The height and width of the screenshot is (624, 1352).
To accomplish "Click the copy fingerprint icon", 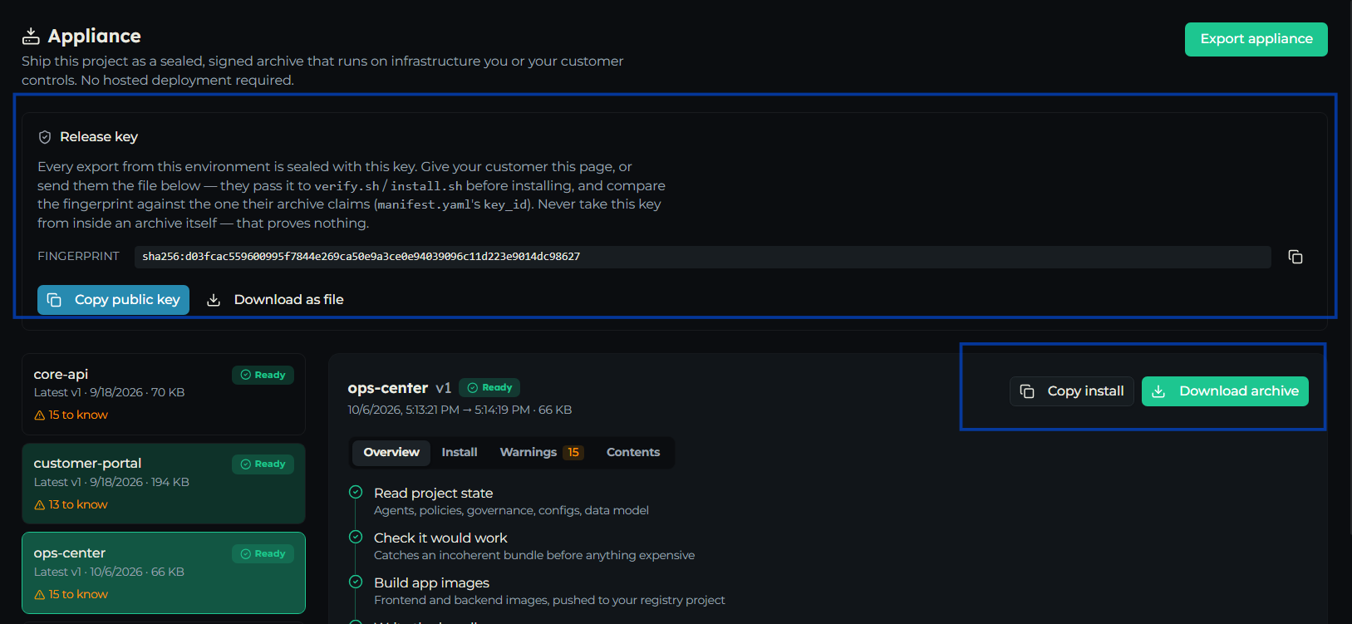I will point(1295,257).
